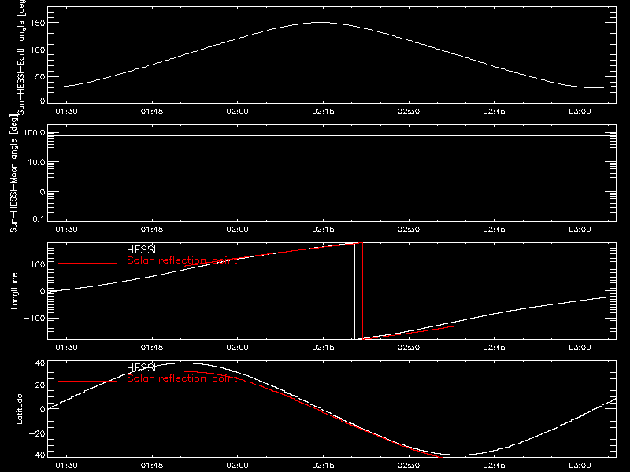
Task: Click the Sun-HESSI-Earth angle axis title
Action: (x=21, y=57)
